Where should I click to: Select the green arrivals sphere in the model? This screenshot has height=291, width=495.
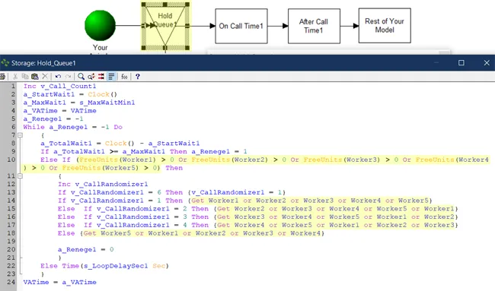(100, 26)
